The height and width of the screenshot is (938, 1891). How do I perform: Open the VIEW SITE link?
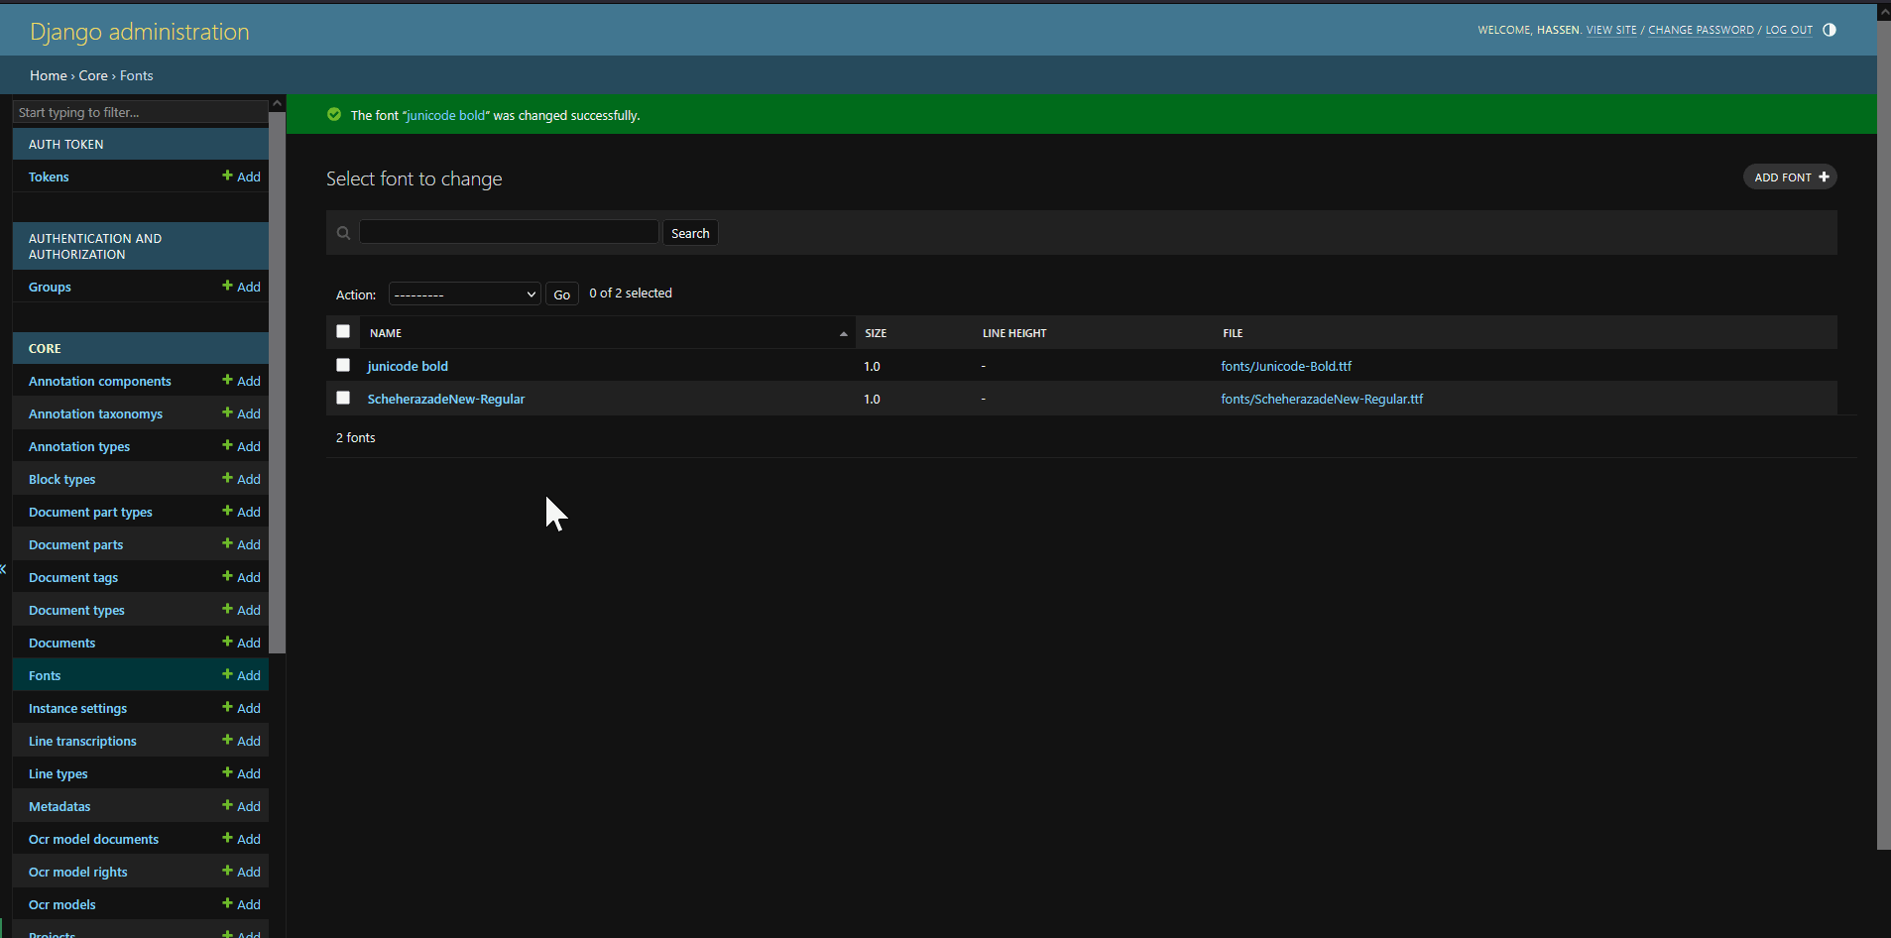(x=1611, y=30)
